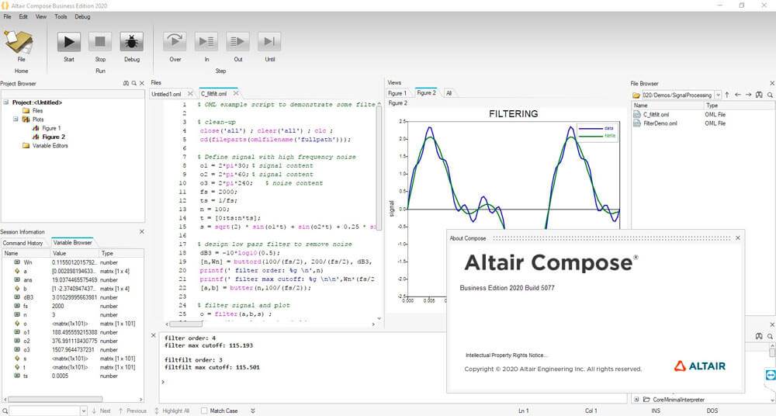This screenshot has height=416, width=776.
Task: Go up one folder in File Browser
Action: tap(727, 95)
